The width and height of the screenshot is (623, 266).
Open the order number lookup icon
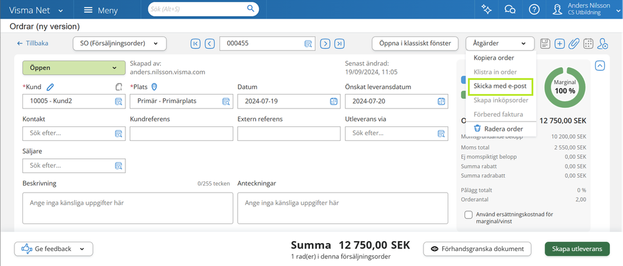pos(308,44)
